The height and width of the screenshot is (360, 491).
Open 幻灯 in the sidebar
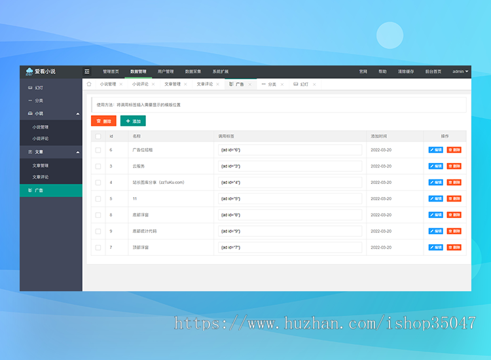(51, 88)
